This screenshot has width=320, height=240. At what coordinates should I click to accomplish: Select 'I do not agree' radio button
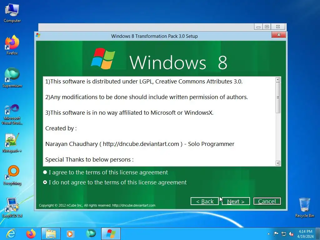[x=45, y=182]
